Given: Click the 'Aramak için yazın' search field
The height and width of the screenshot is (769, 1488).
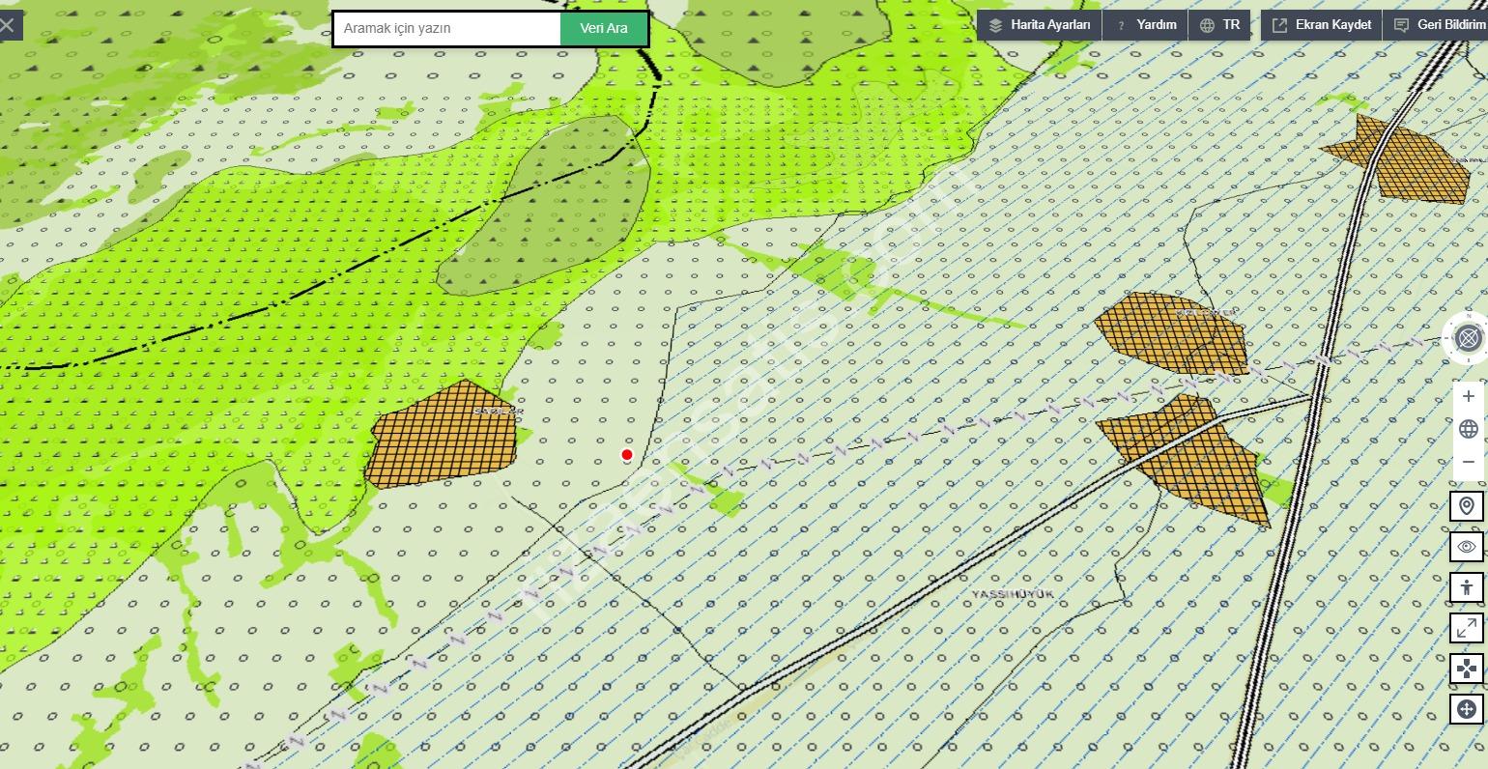Looking at the screenshot, I should pos(447,29).
